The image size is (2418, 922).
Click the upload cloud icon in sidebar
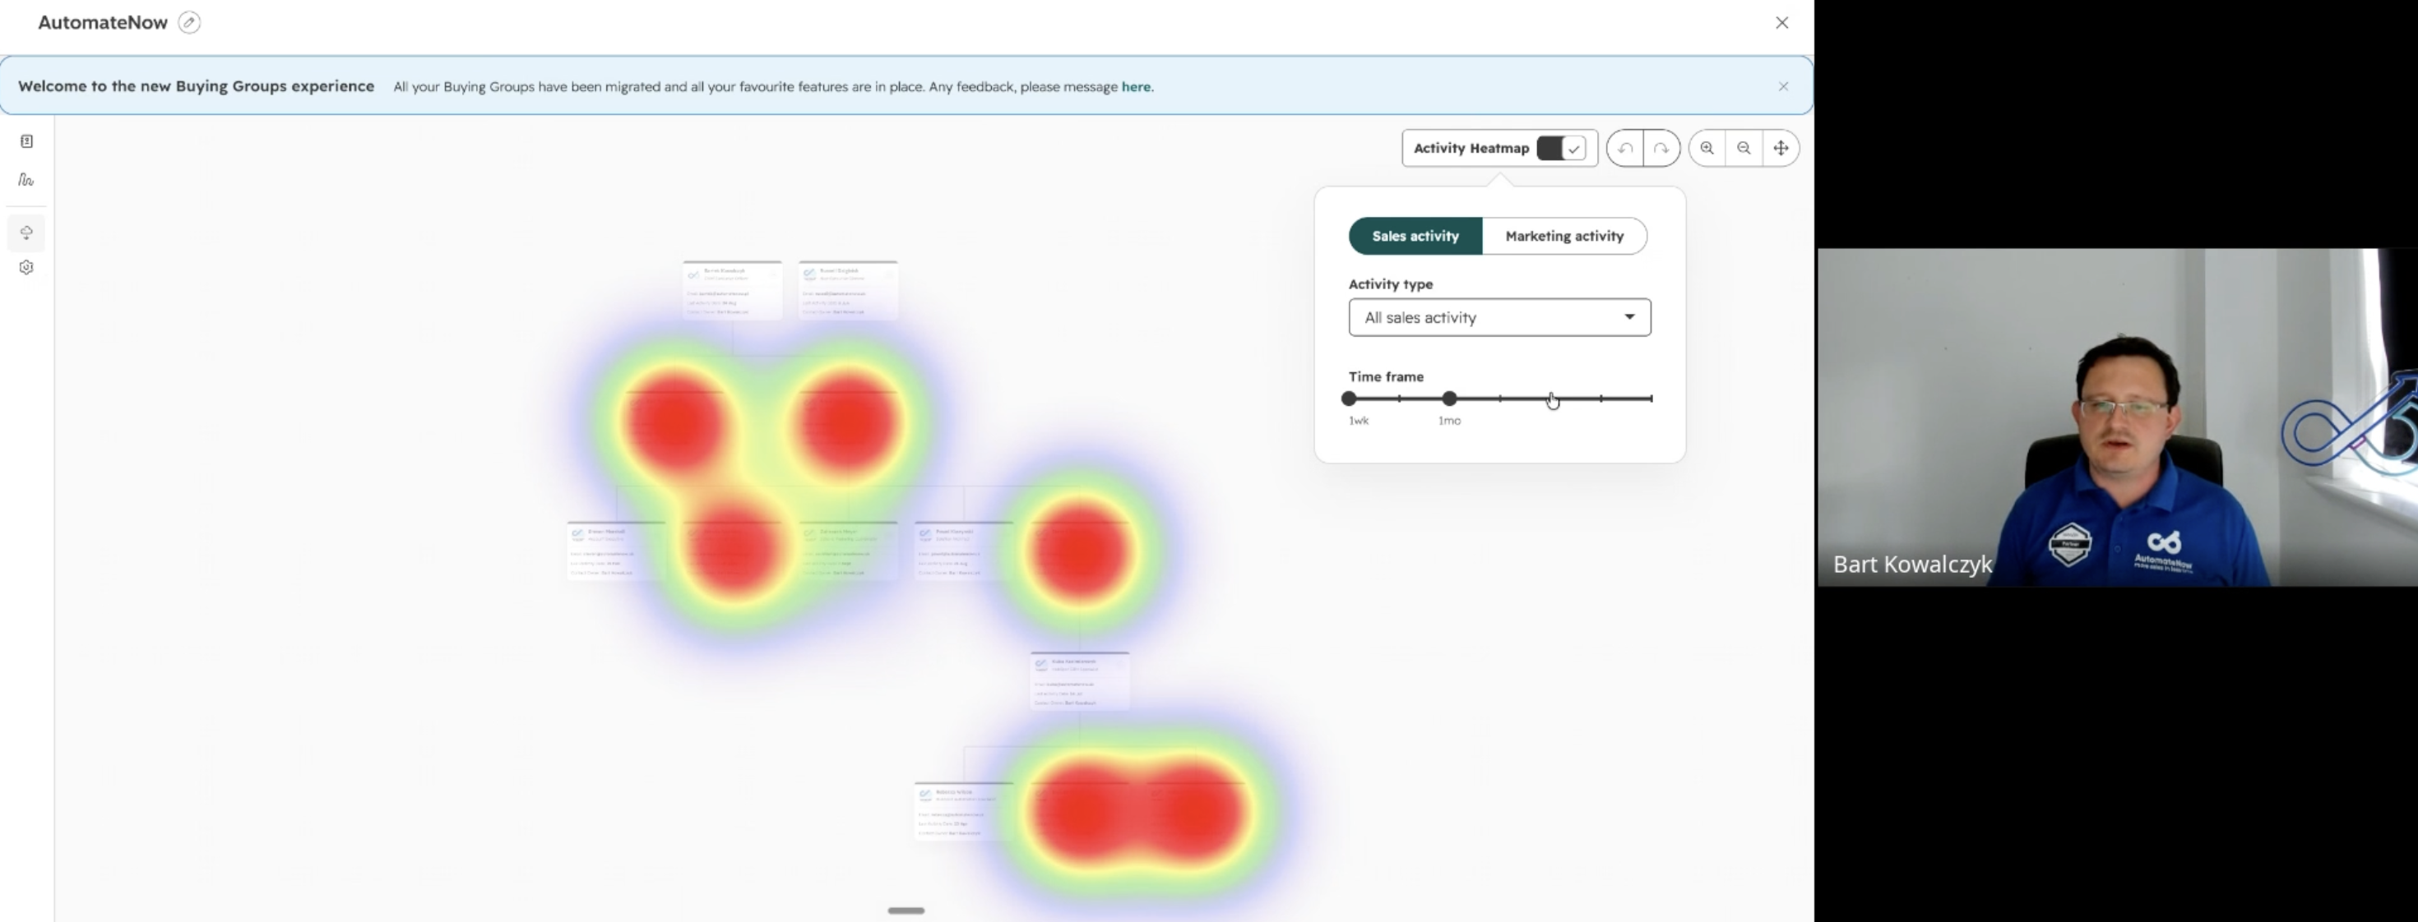click(26, 232)
